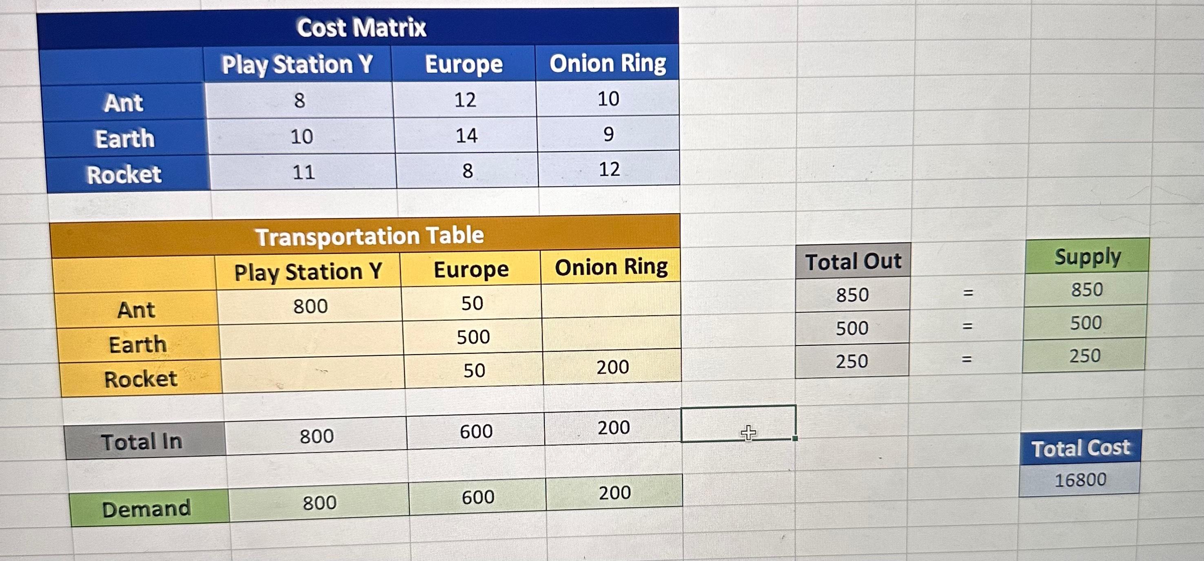Select the Demand value for Onion Ring
Image resolution: width=1204 pixels, height=561 pixels.
(x=614, y=493)
